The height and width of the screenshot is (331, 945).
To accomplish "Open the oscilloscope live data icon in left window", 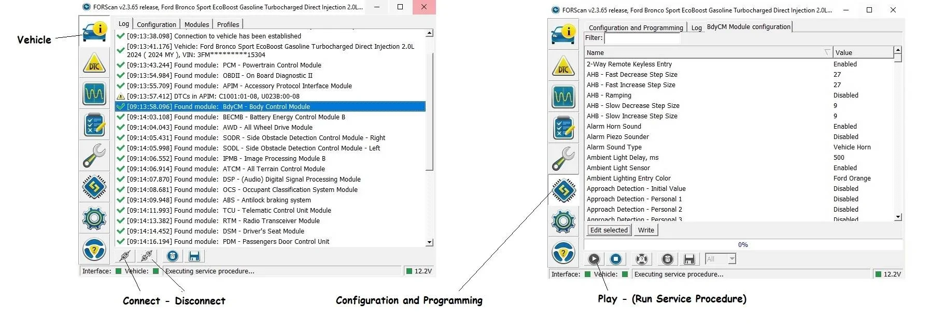I will (x=94, y=94).
